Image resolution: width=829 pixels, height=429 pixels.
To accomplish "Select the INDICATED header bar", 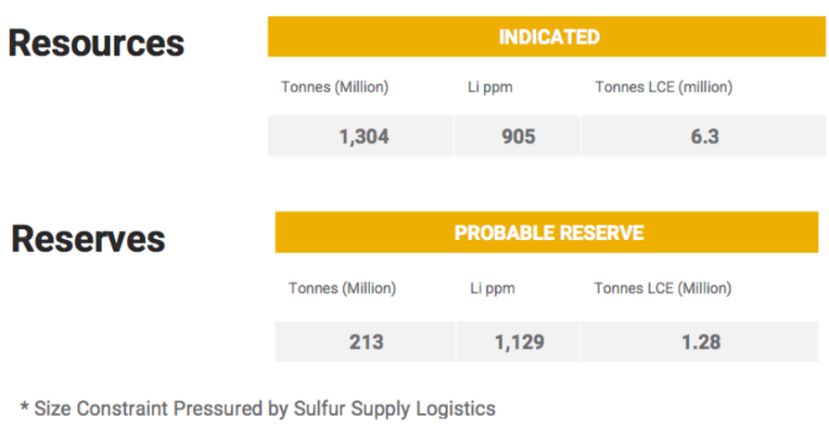I will point(546,37).
